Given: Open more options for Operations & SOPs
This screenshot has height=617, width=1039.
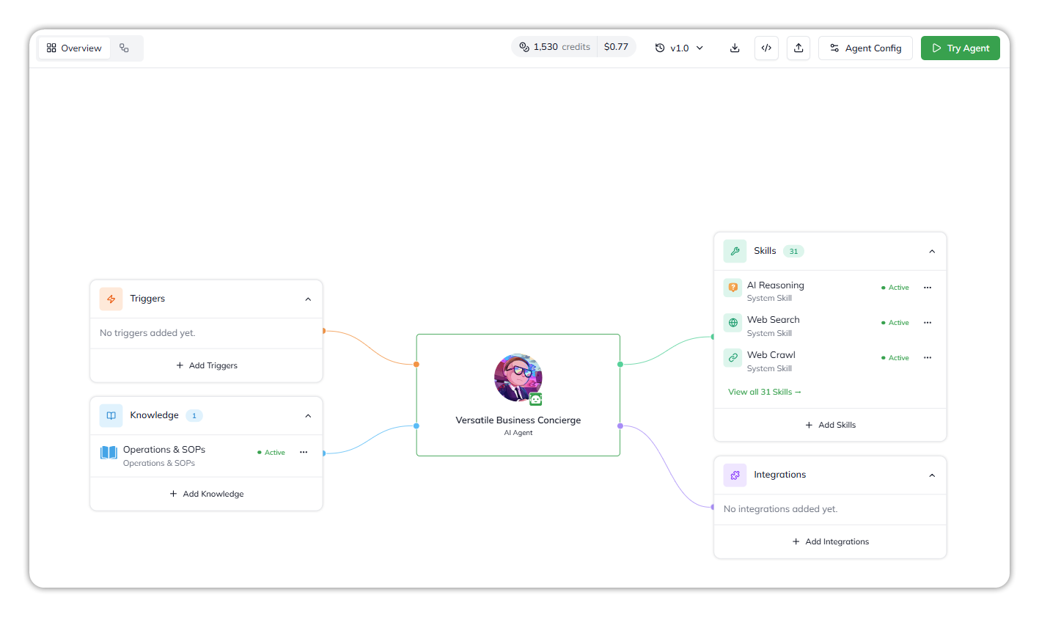Looking at the screenshot, I should (x=304, y=453).
